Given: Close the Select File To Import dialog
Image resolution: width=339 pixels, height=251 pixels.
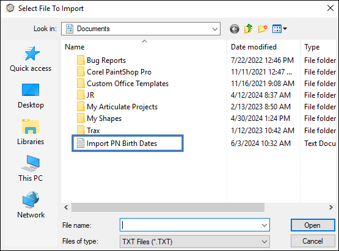Looking at the screenshot, I should (x=330, y=8).
